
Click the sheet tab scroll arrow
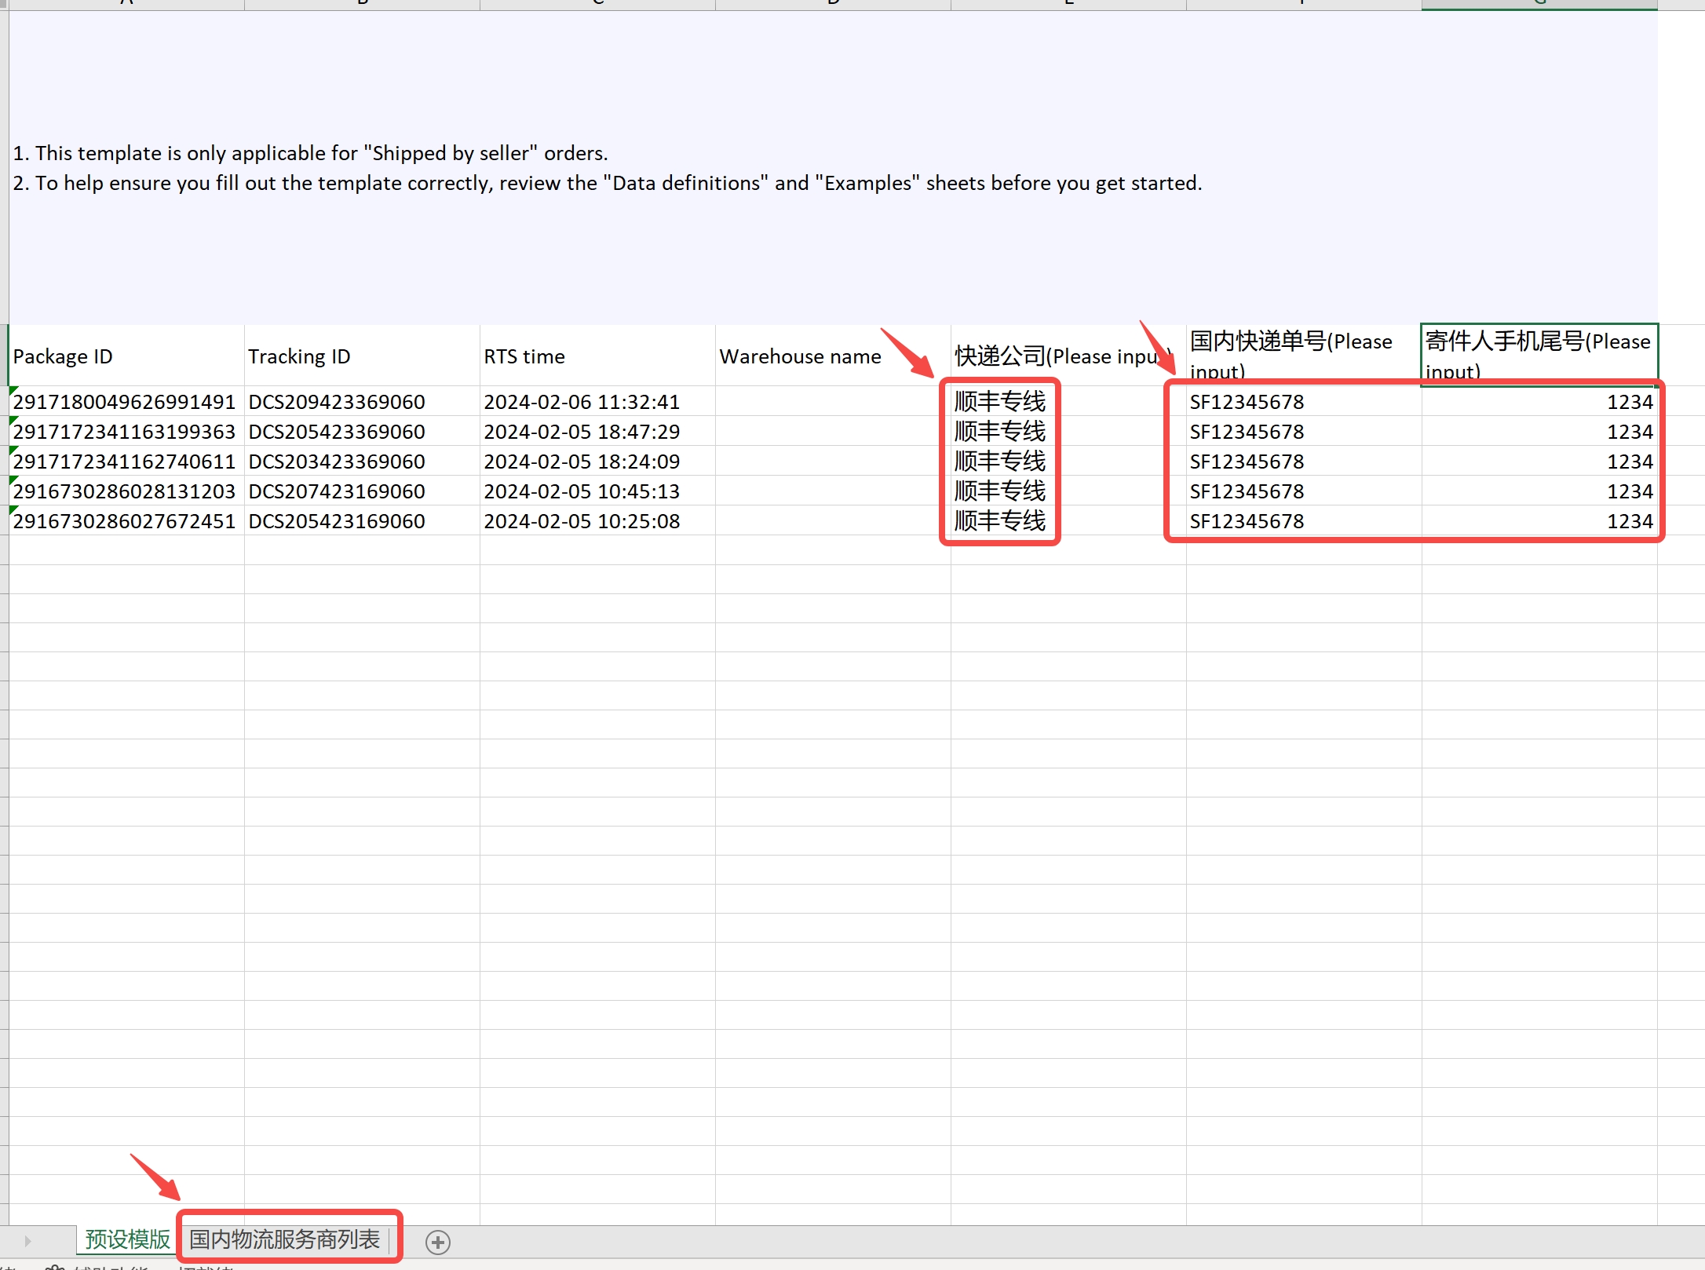pos(27,1241)
